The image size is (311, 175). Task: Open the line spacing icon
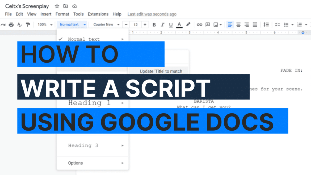(x=266, y=24)
